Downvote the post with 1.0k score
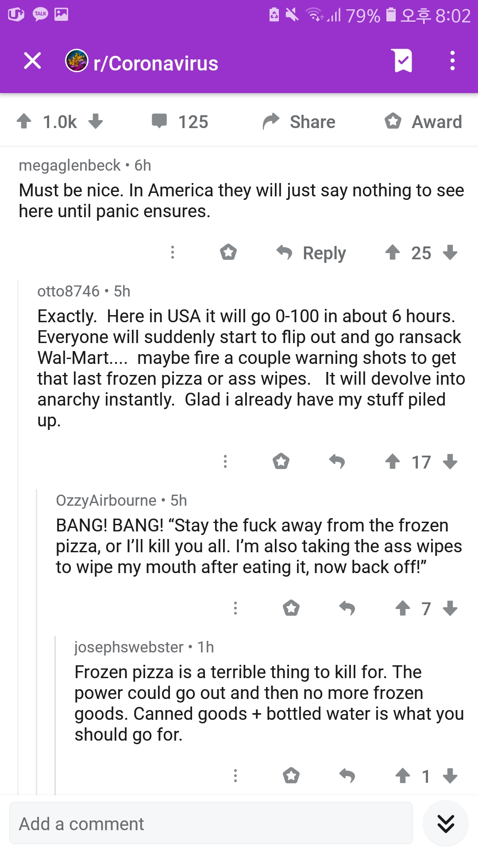The height and width of the screenshot is (851, 478). [96, 121]
